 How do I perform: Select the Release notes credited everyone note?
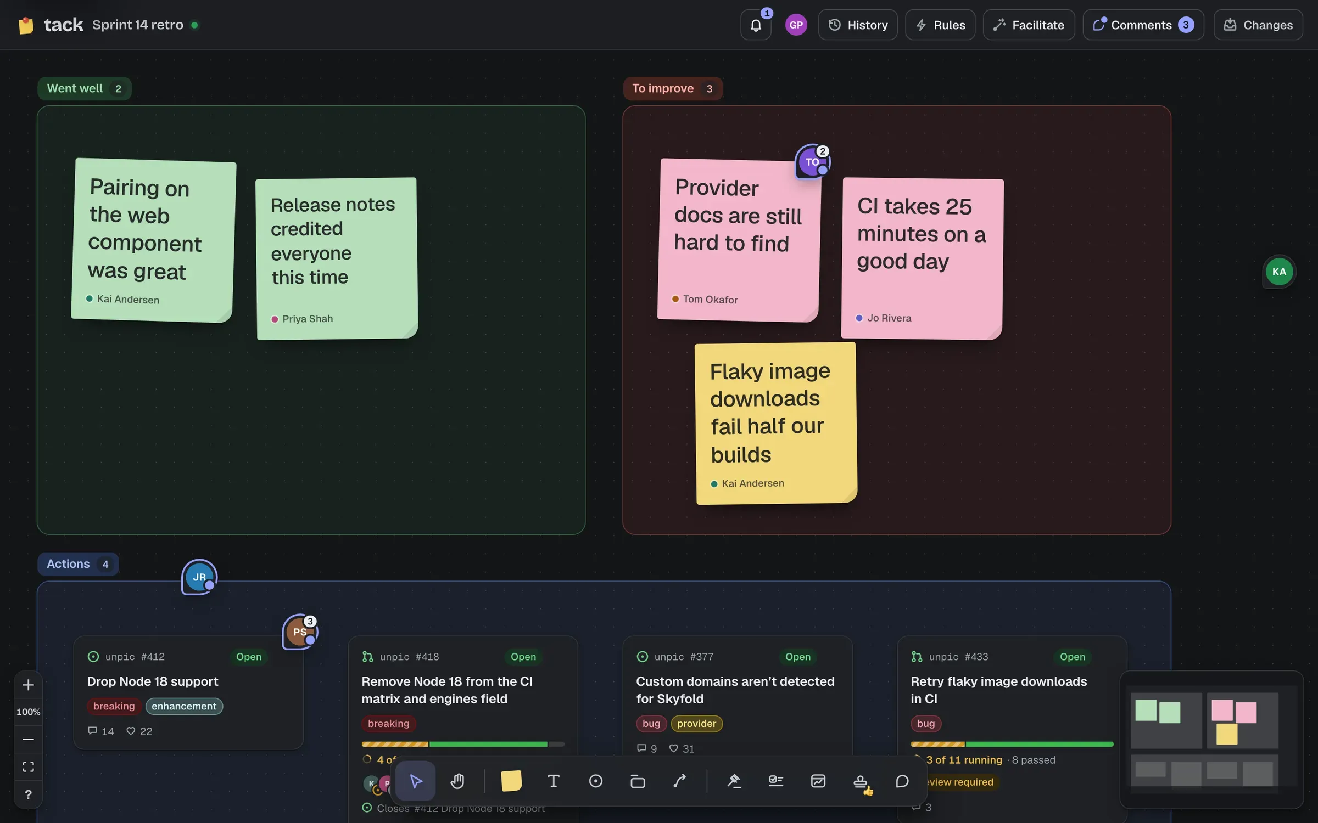(337, 258)
